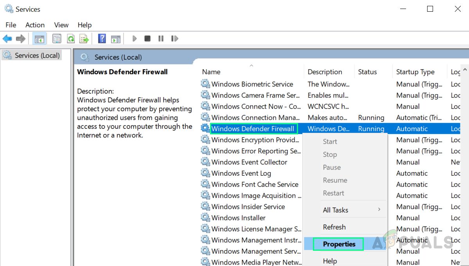Click Automatic startup type of Windows Event Log

click(412, 173)
